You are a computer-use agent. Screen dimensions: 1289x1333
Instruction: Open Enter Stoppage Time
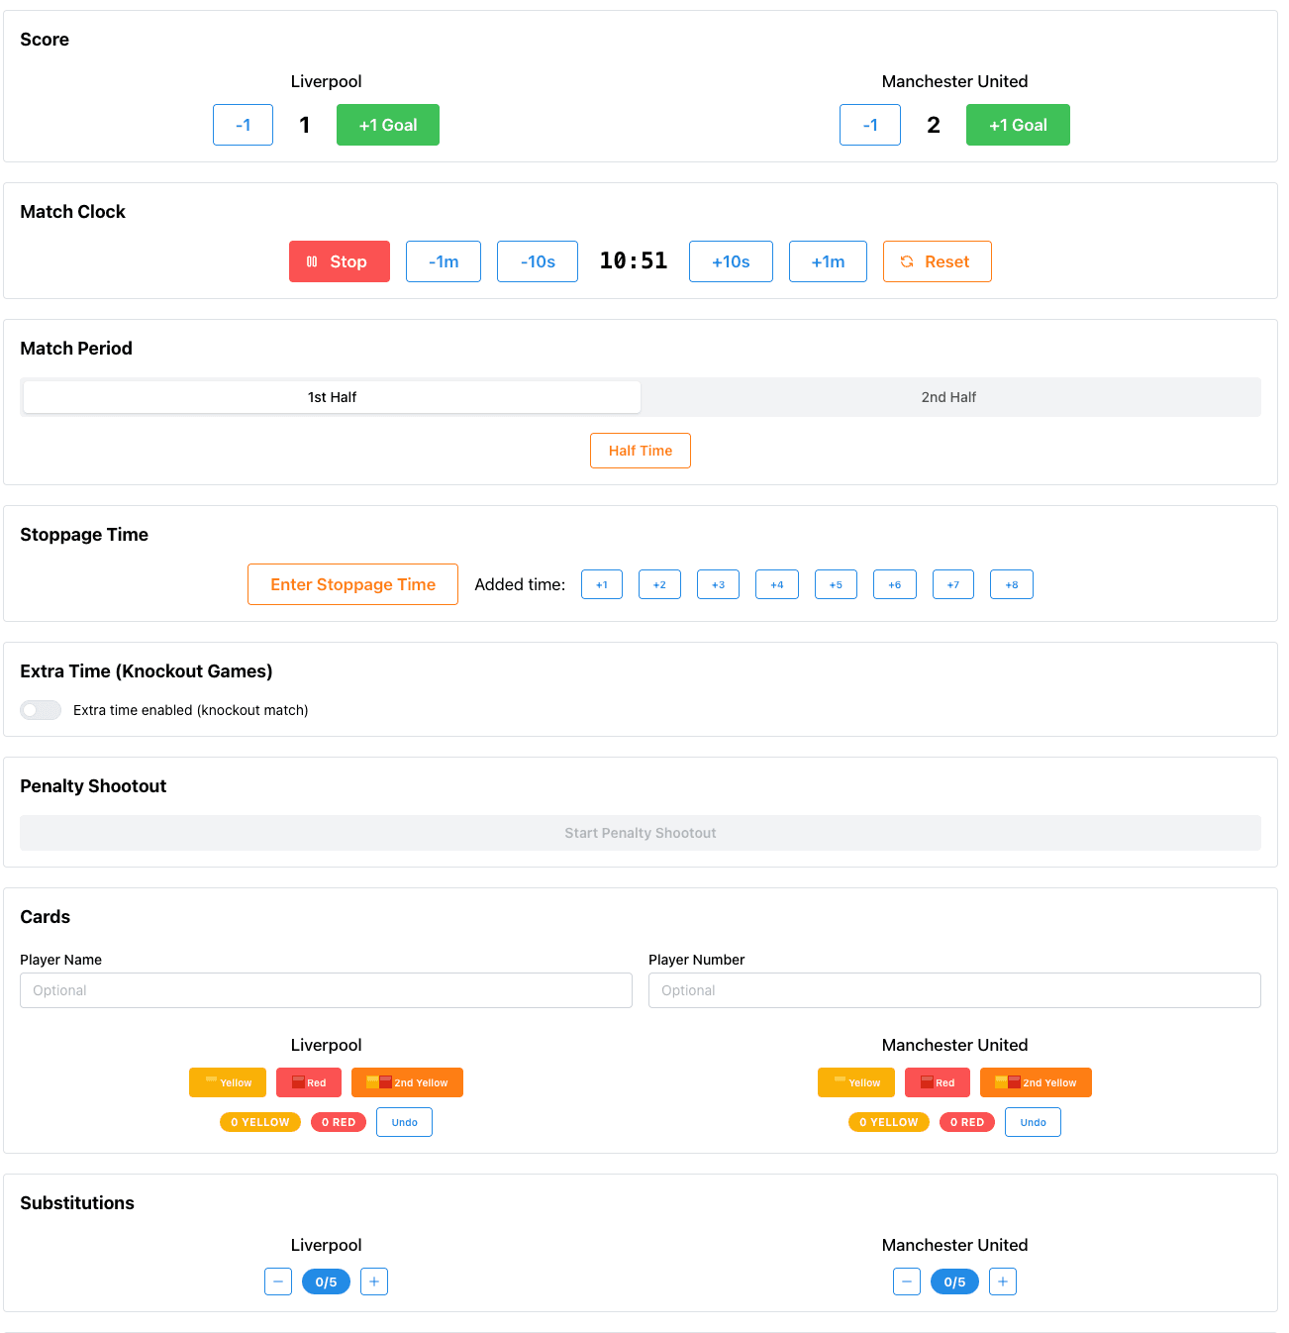coord(352,584)
